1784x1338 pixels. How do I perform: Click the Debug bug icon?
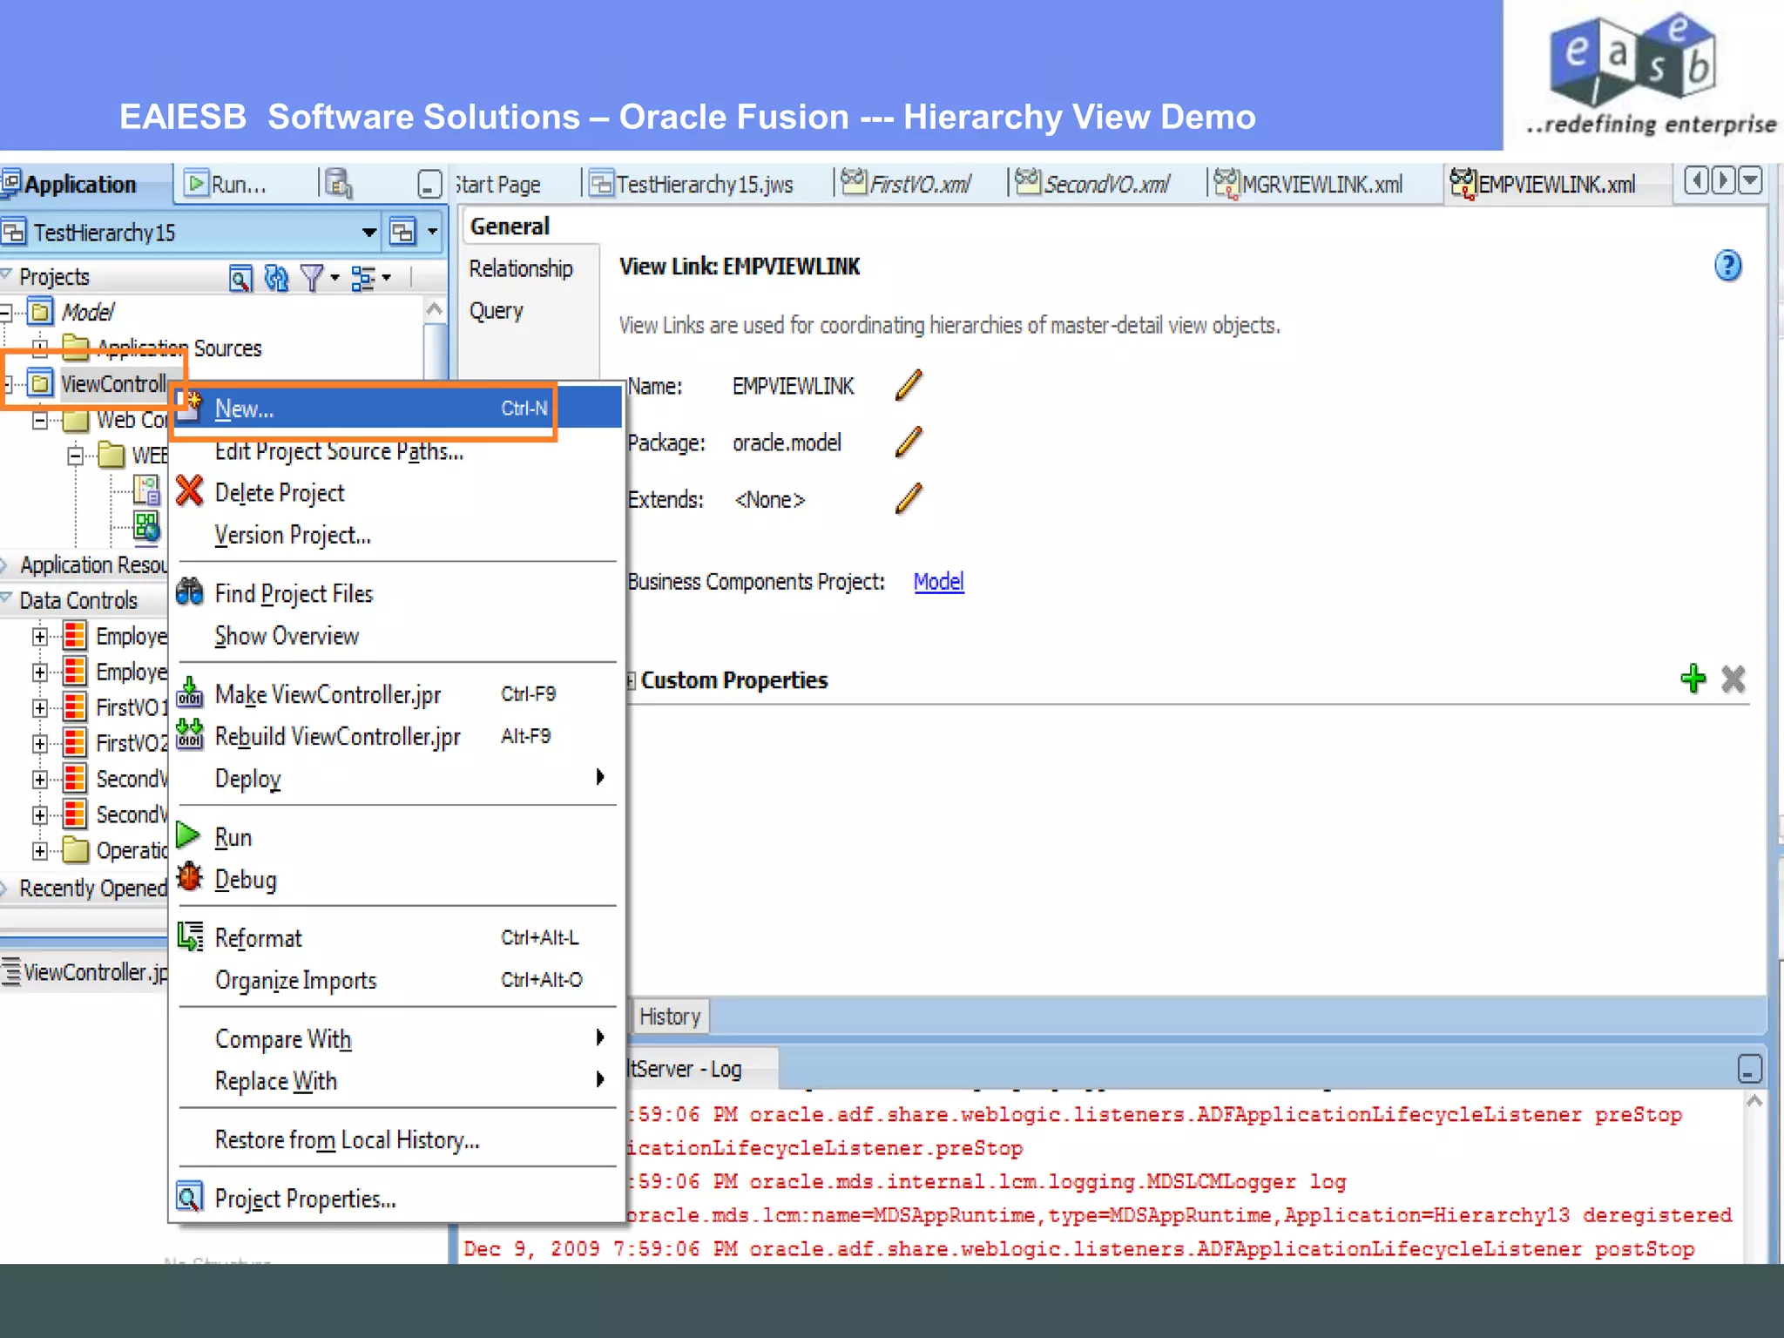189,877
